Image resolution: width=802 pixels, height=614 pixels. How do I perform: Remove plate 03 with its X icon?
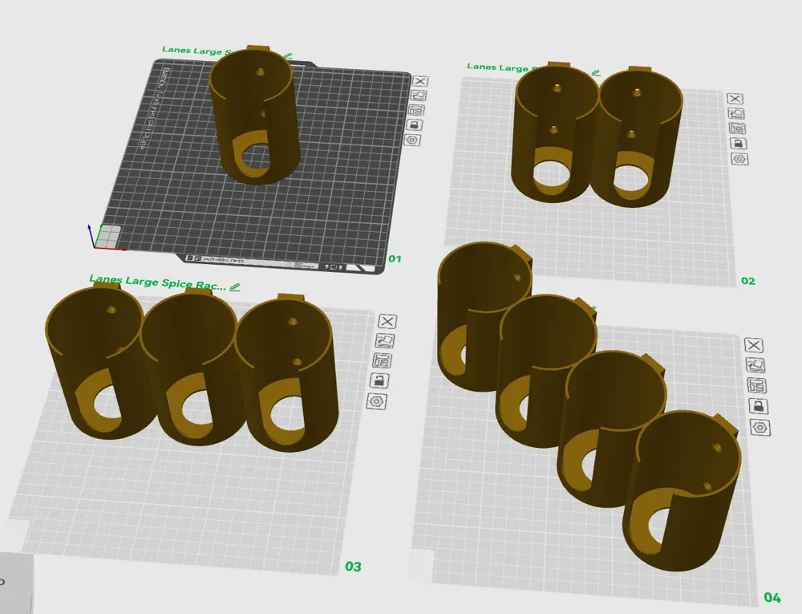point(387,321)
